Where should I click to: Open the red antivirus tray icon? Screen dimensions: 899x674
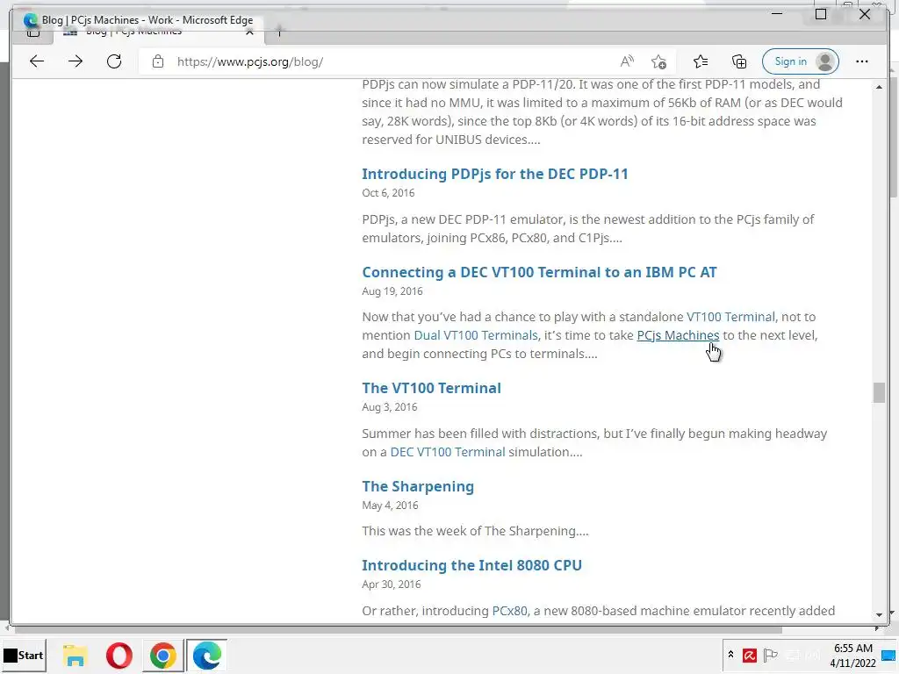[x=749, y=655]
